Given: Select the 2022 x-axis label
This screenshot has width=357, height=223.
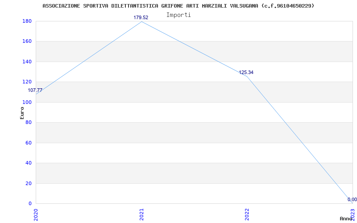Looking at the screenshot, I should 247,215.
